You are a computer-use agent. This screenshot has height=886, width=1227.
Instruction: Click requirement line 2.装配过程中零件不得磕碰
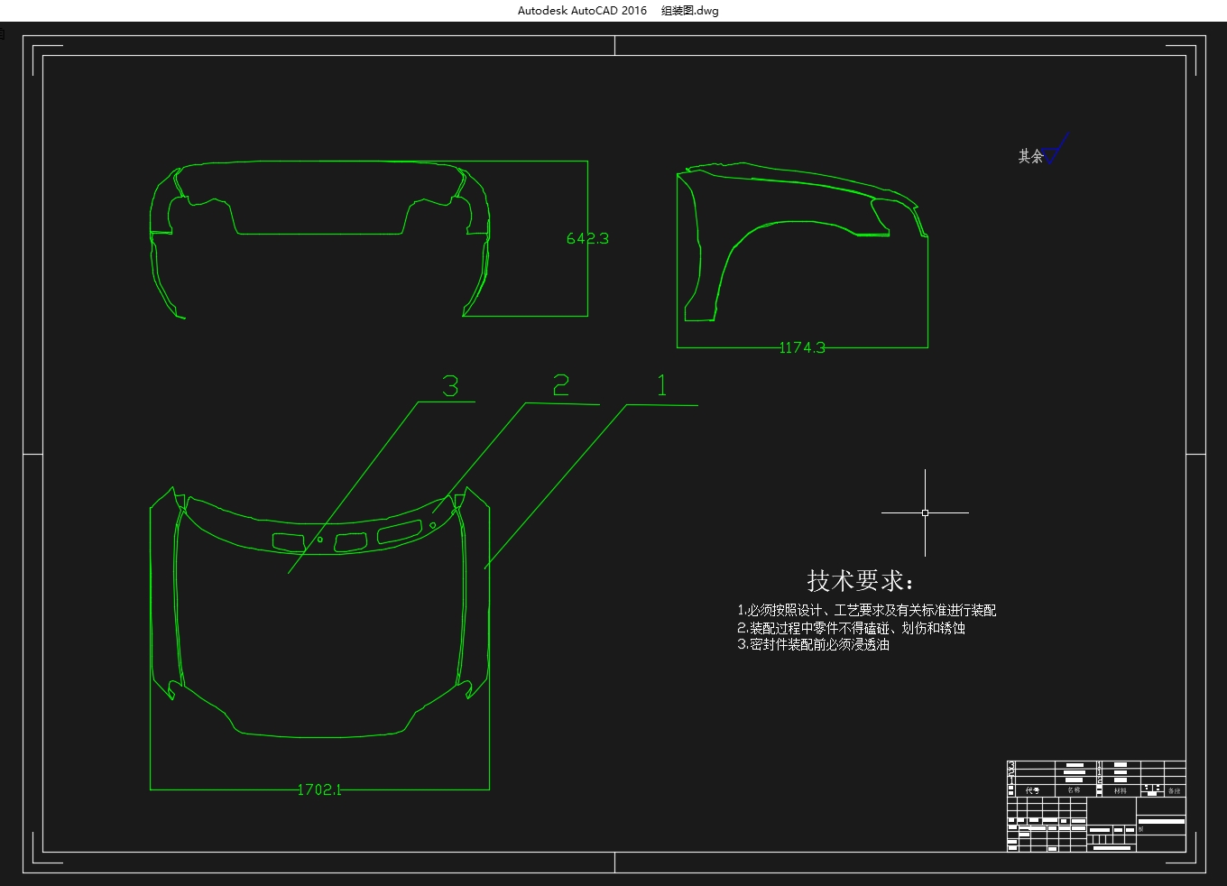851,628
